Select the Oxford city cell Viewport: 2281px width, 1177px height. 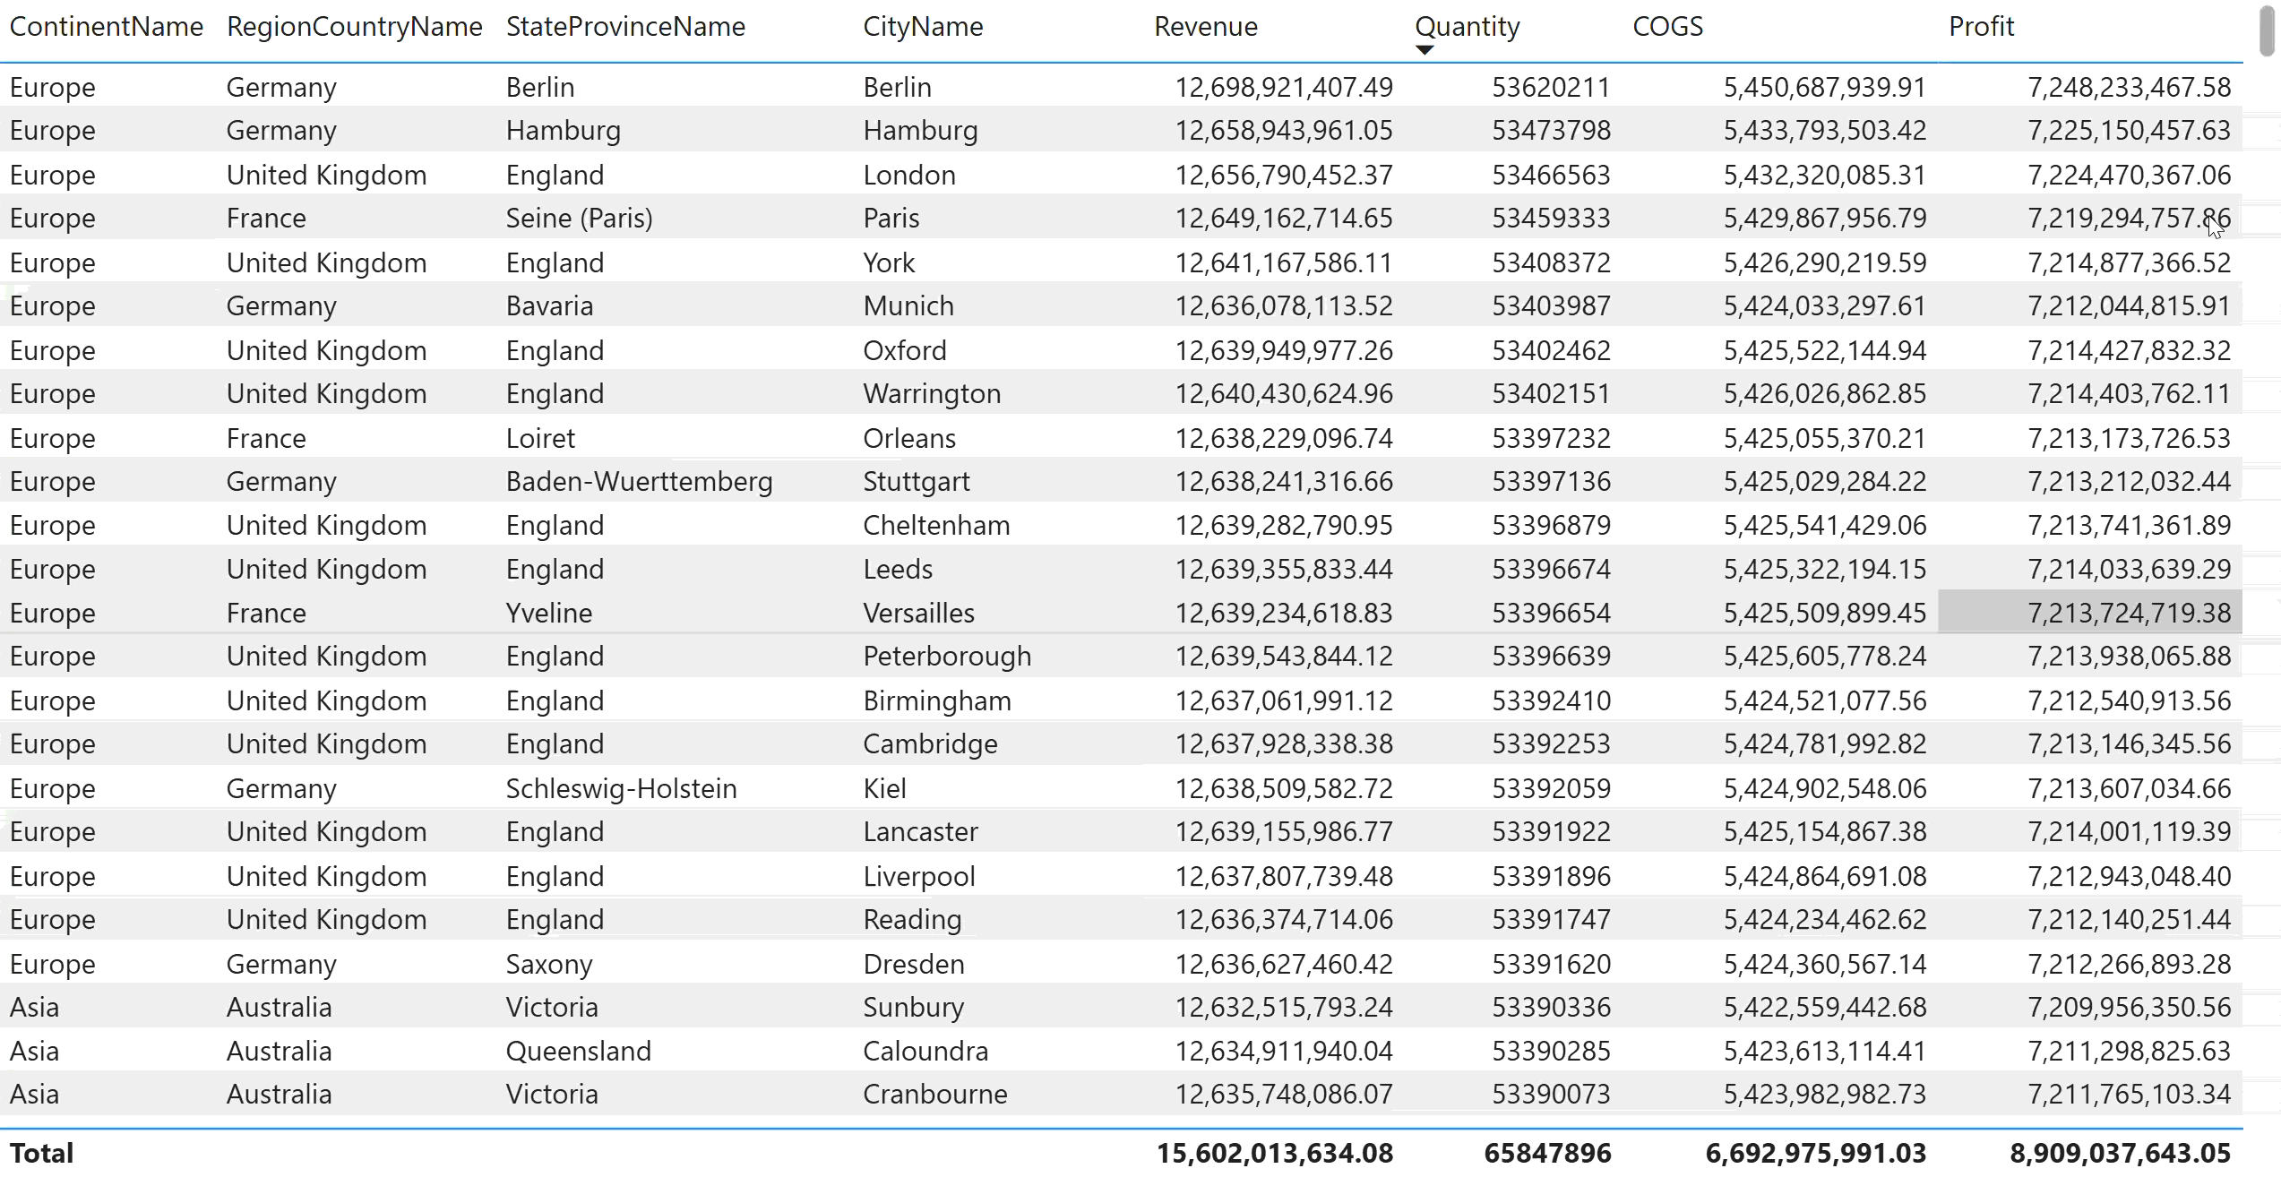905,350
